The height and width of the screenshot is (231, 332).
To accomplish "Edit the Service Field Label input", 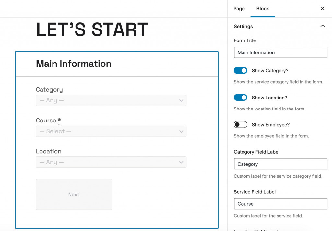I will [x=280, y=204].
